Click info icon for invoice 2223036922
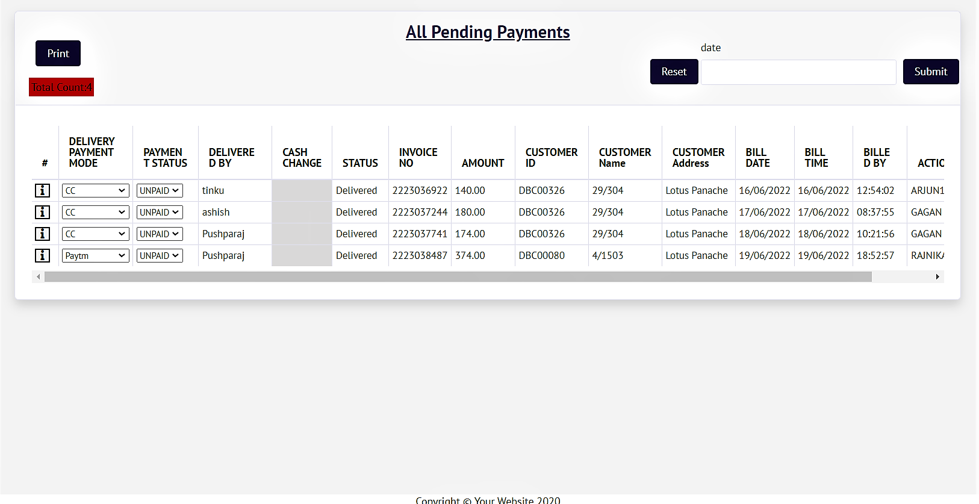The image size is (979, 504). point(42,190)
